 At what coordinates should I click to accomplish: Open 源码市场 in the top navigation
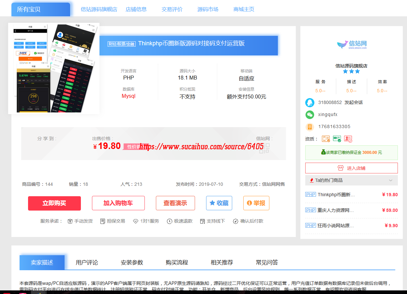(x=208, y=9)
